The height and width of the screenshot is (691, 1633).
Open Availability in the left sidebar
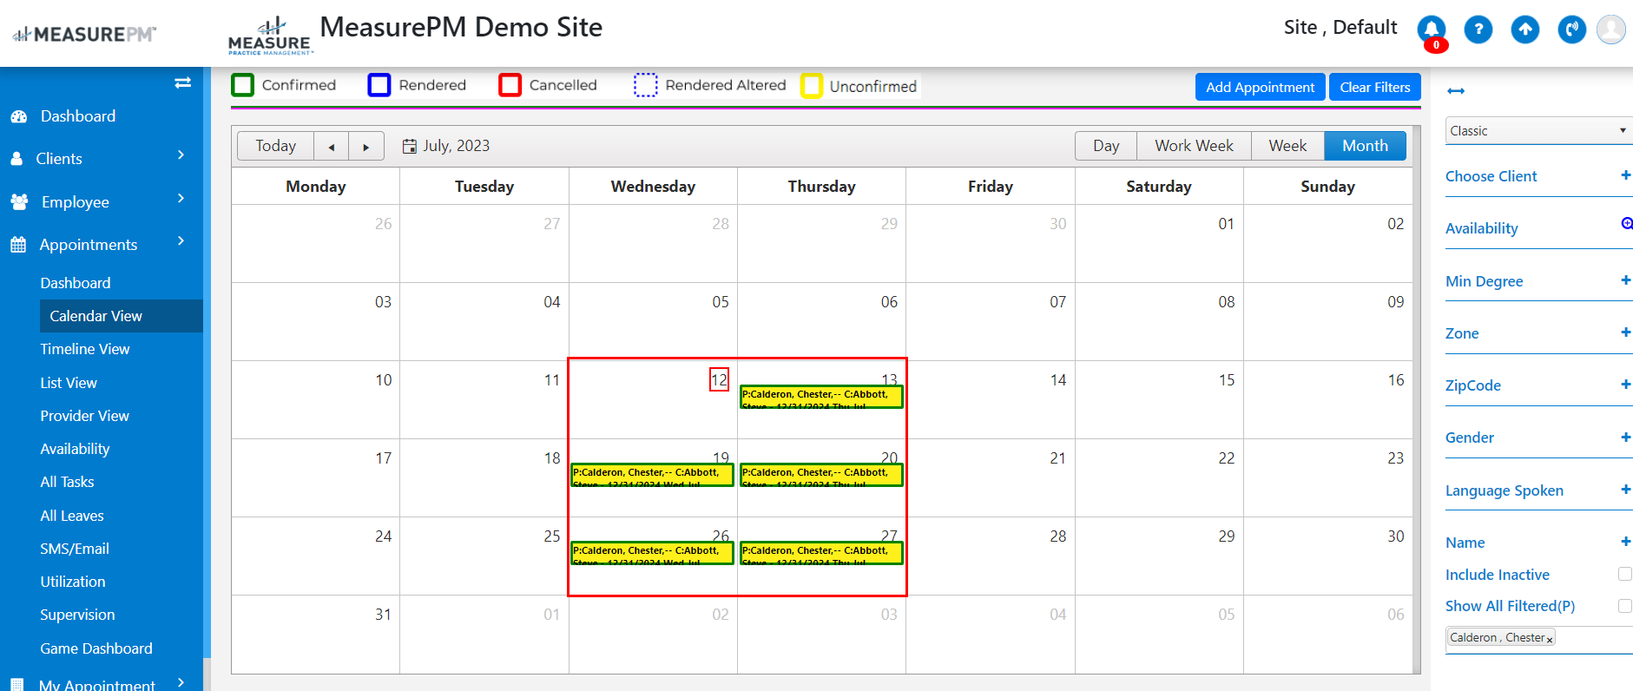coord(75,449)
